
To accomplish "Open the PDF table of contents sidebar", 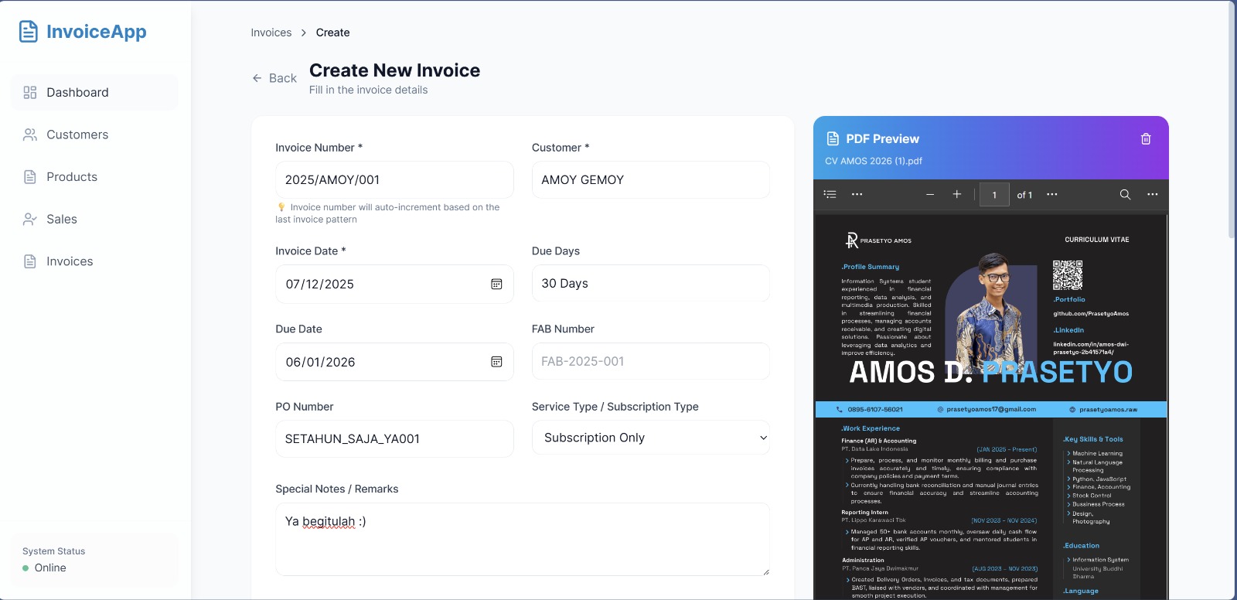I will coord(830,195).
